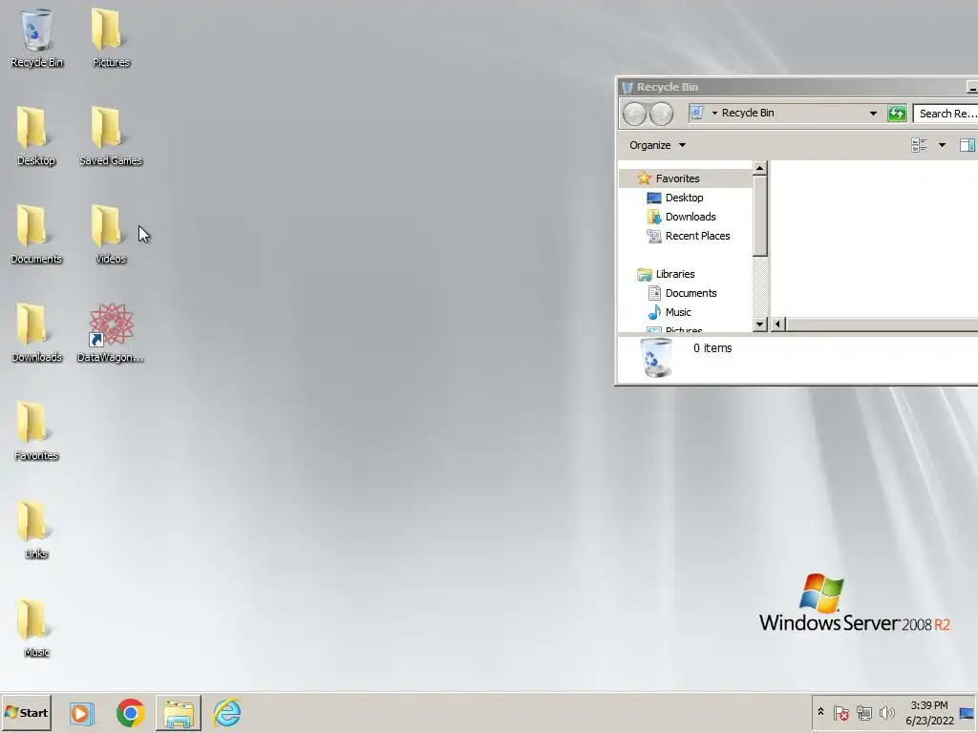Open the Organize menu

point(657,145)
